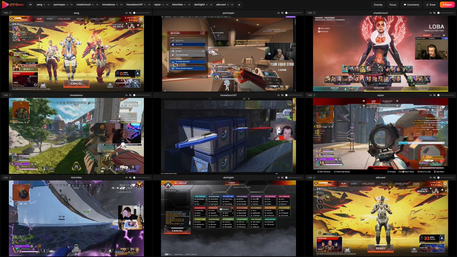Open the Comments panel
The width and height of the screenshot is (457, 257).
(411, 5)
